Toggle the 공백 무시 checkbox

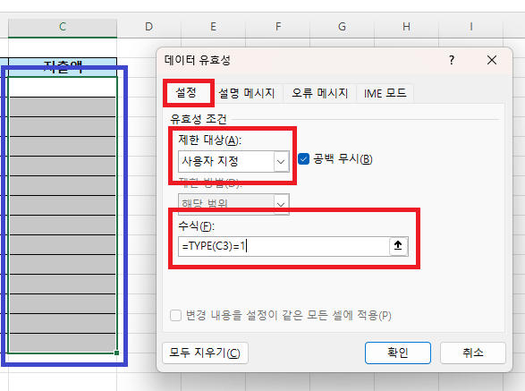[303, 159]
